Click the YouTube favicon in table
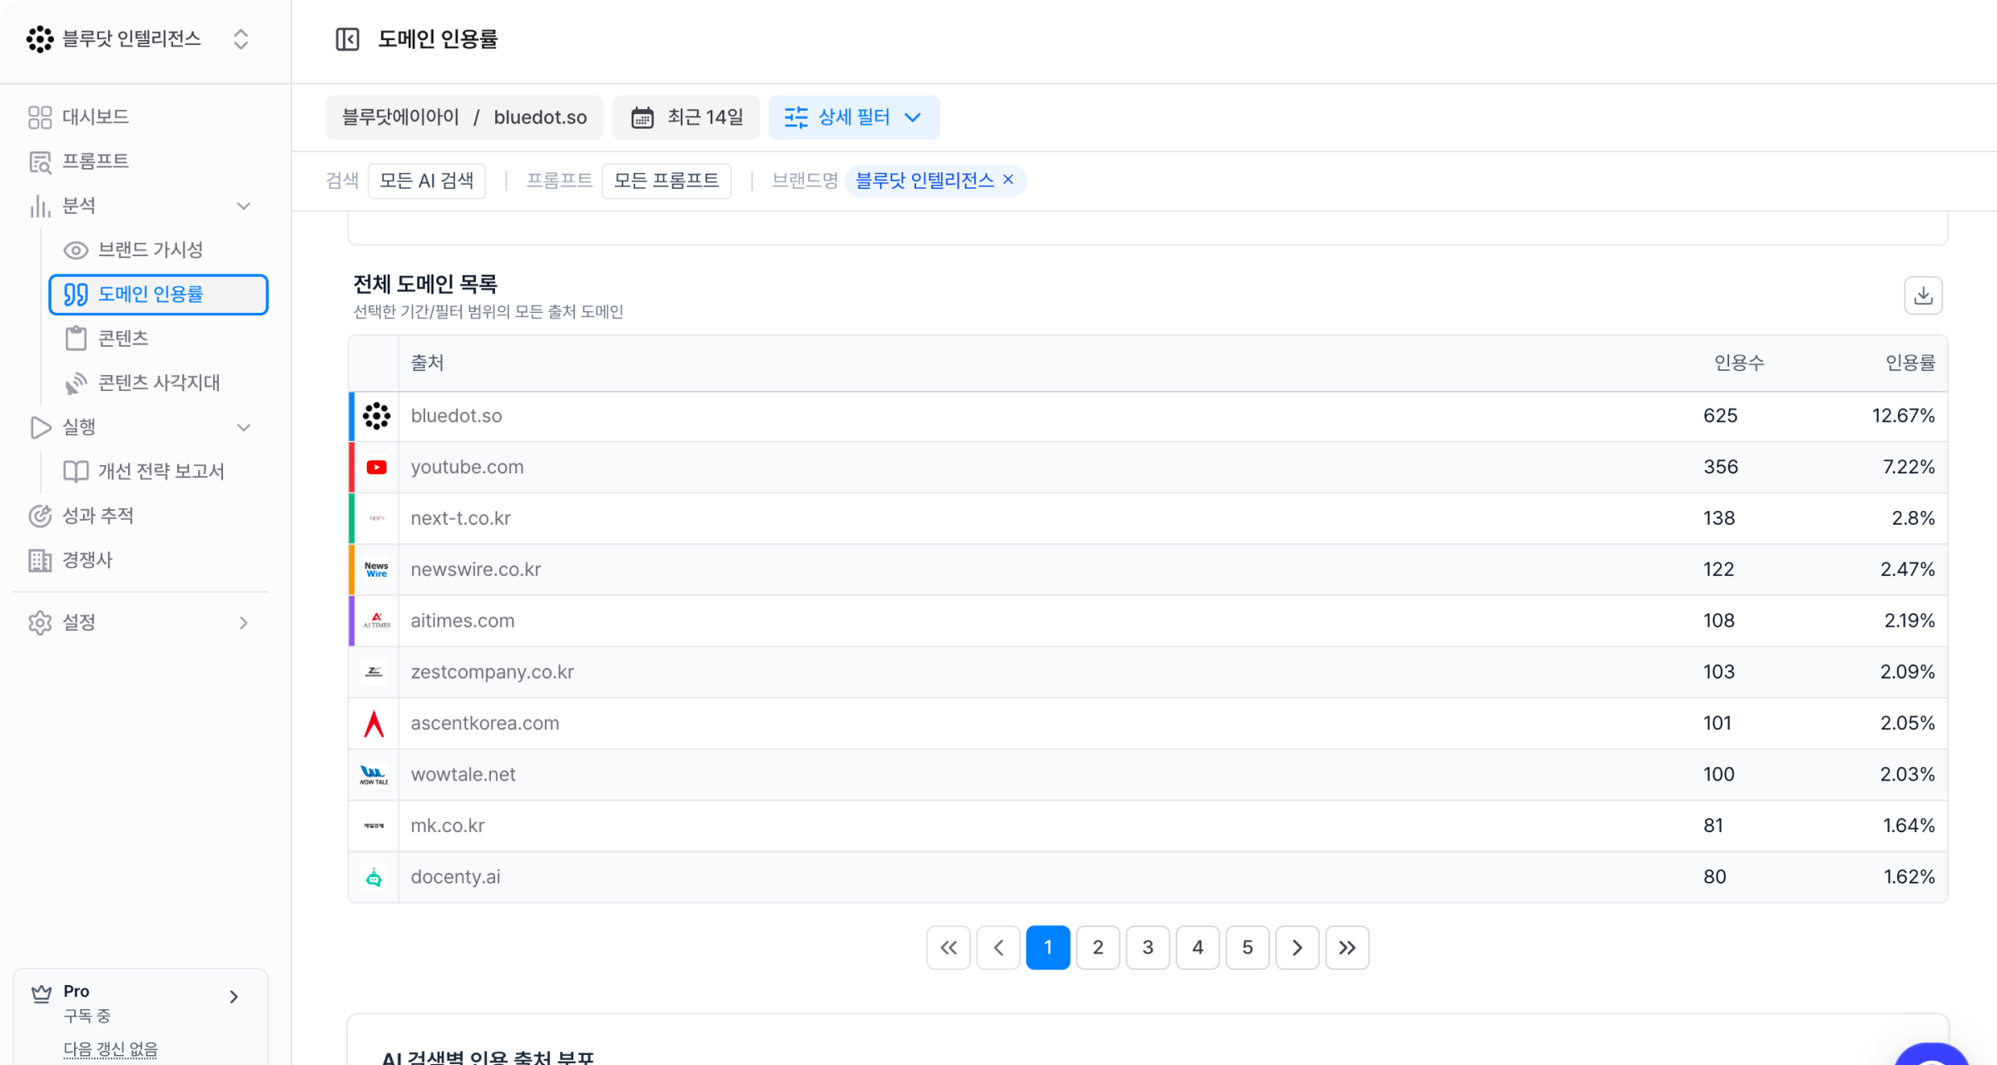The height and width of the screenshot is (1065, 1997). point(376,468)
